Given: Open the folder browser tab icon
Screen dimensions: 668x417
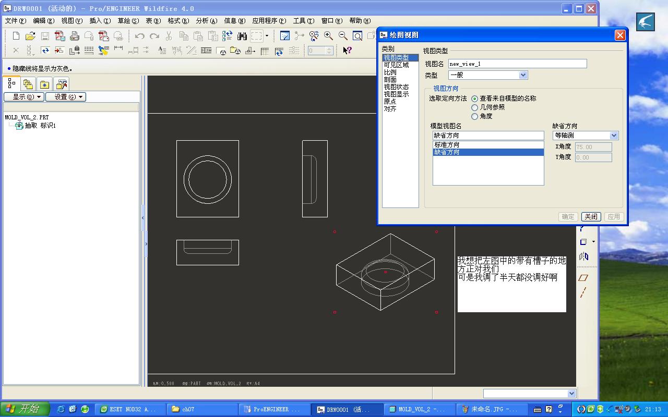Looking at the screenshot, I should coord(28,84).
